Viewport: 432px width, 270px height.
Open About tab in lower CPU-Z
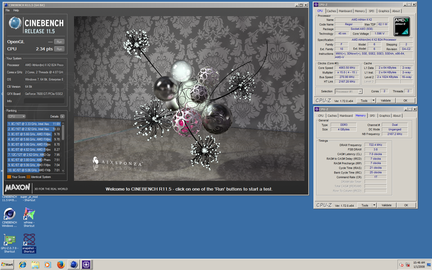397,116
